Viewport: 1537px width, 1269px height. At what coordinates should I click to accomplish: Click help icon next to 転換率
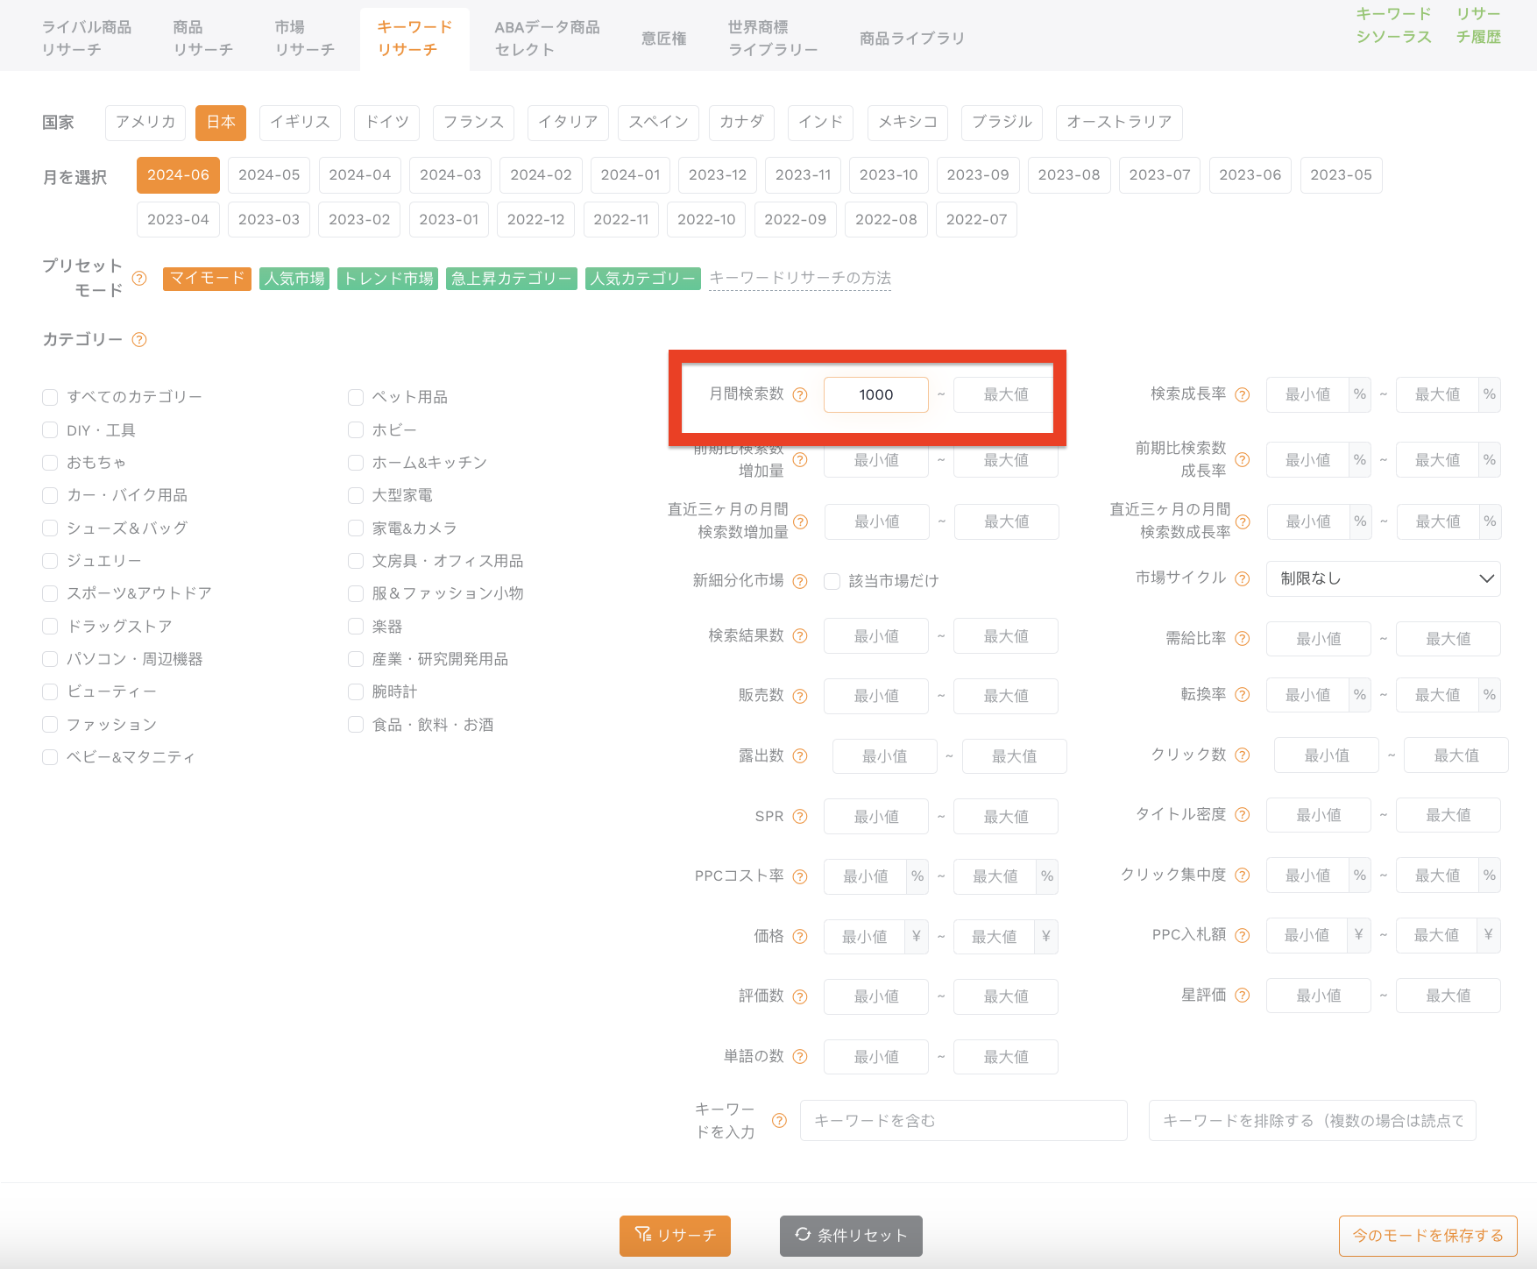click(1243, 695)
